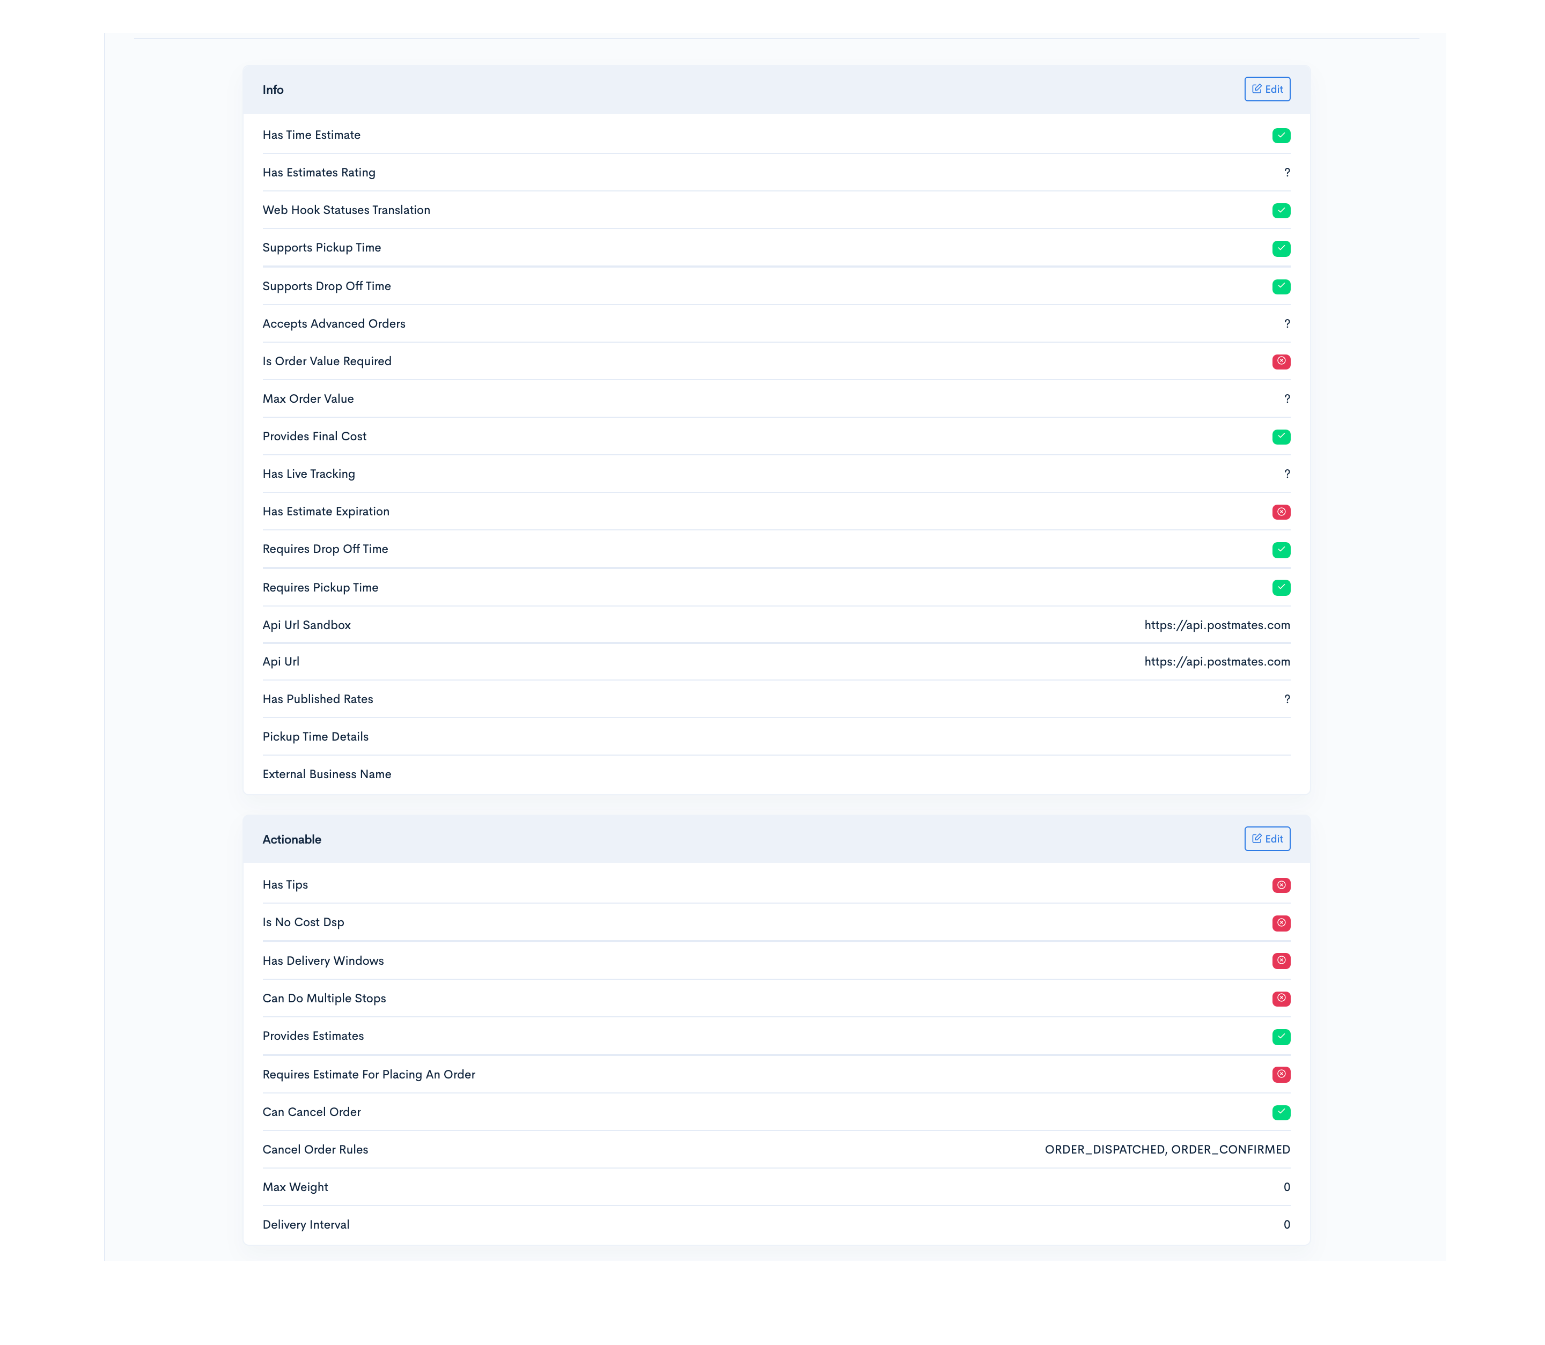Click green check for Provides Estimates

(x=1281, y=1037)
